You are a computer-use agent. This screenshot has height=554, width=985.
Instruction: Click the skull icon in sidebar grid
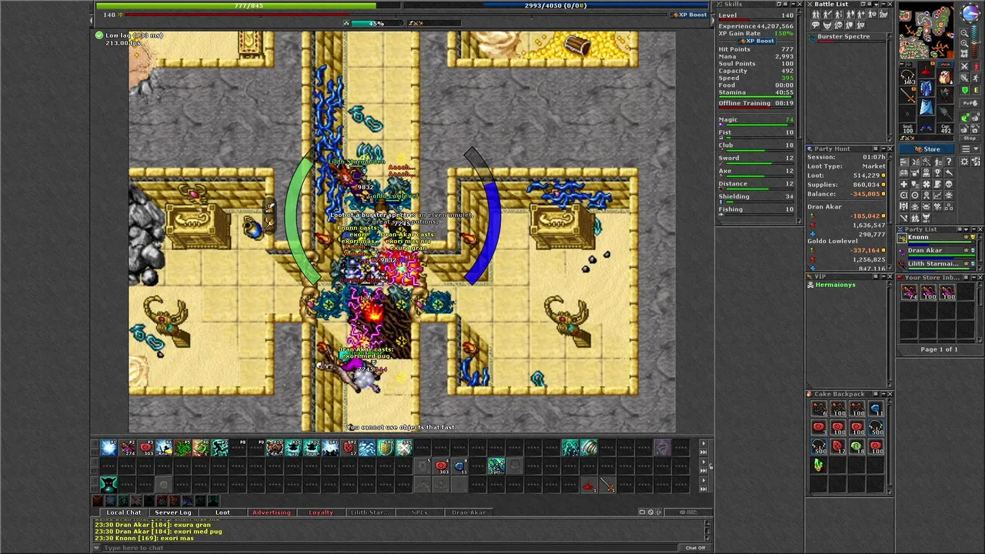point(949,184)
